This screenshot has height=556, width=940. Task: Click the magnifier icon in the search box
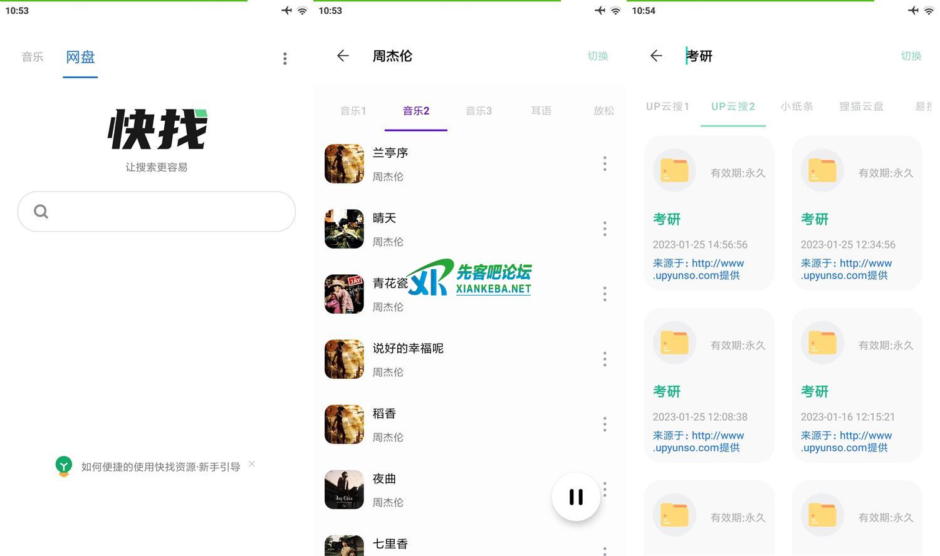(x=41, y=212)
